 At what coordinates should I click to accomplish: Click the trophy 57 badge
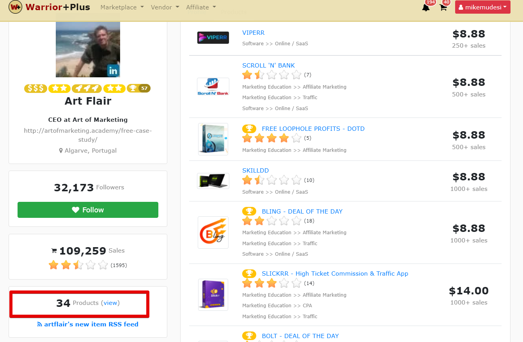pos(138,88)
